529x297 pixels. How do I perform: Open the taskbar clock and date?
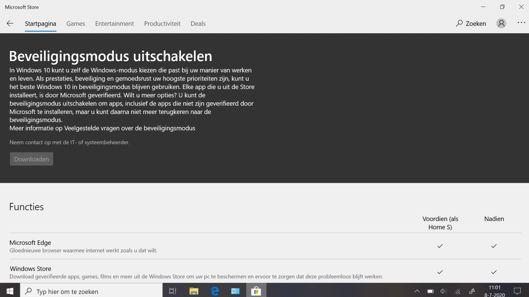(x=495, y=291)
